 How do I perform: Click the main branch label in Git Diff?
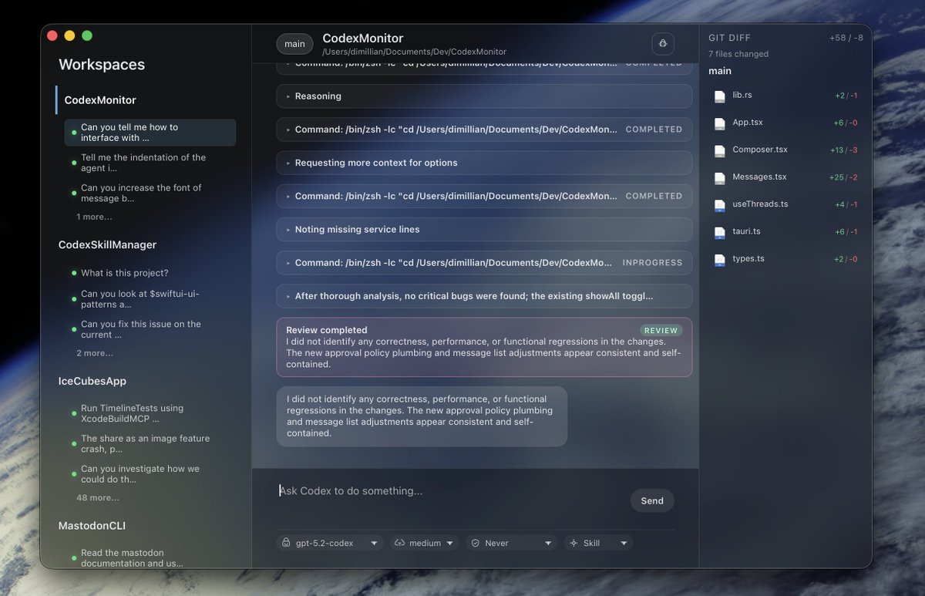pos(720,71)
